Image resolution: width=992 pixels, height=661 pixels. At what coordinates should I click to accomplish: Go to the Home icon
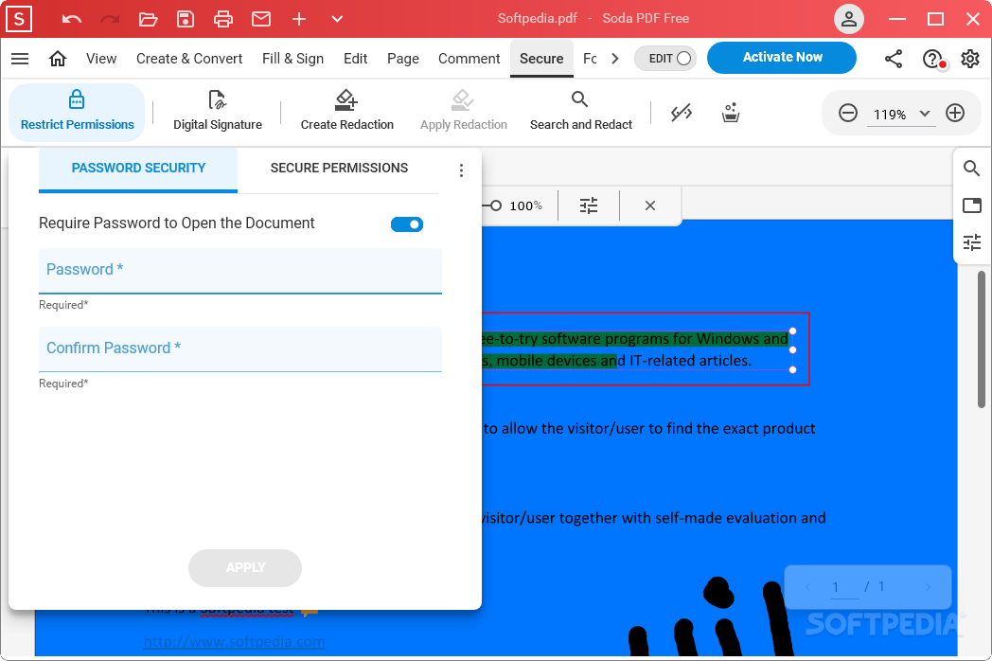tap(58, 59)
